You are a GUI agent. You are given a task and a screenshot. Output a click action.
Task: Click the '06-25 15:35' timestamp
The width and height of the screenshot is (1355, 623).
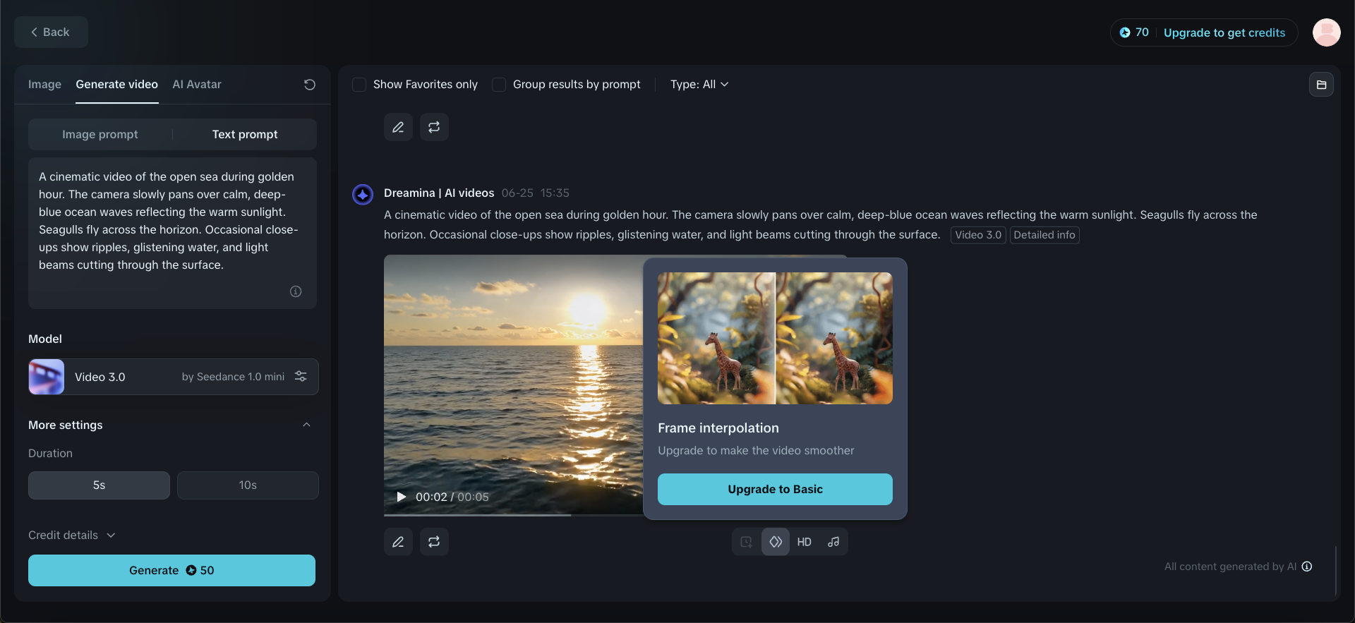click(x=536, y=193)
